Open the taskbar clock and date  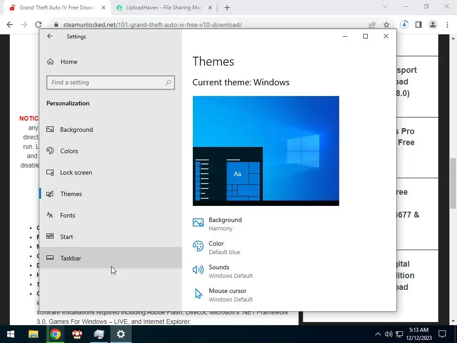(x=419, y=334)
